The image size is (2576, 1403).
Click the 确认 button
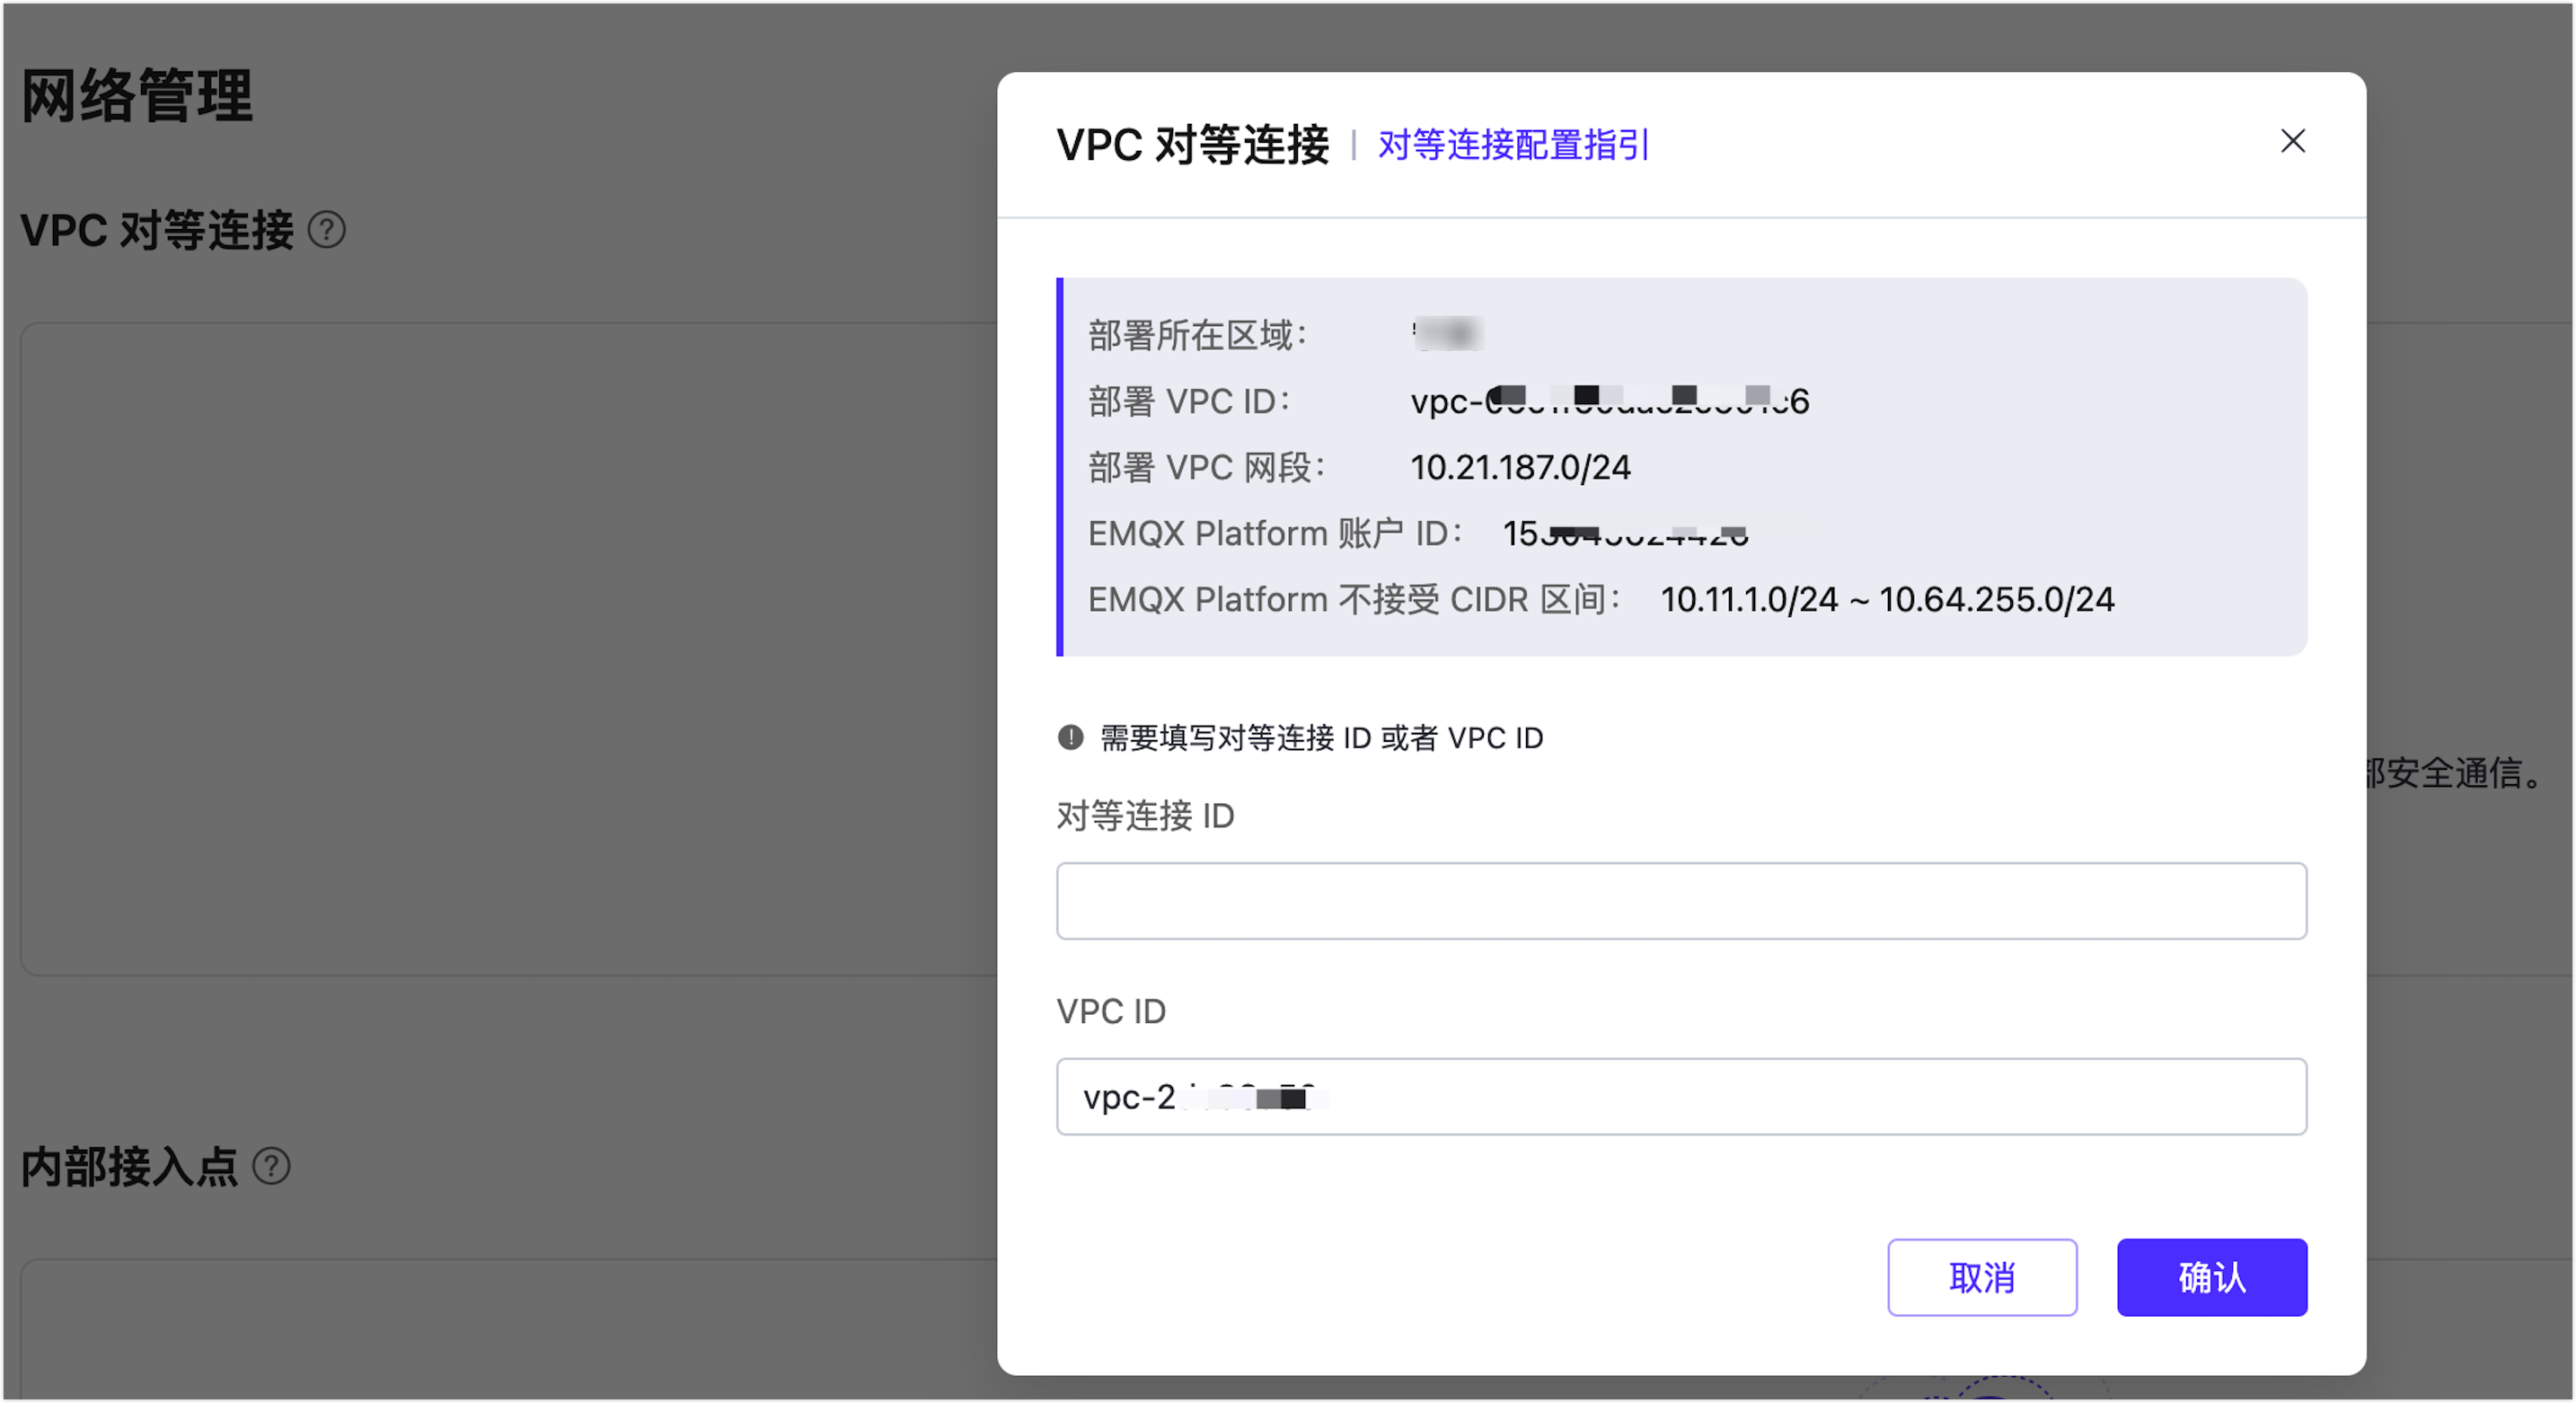2211,1277
